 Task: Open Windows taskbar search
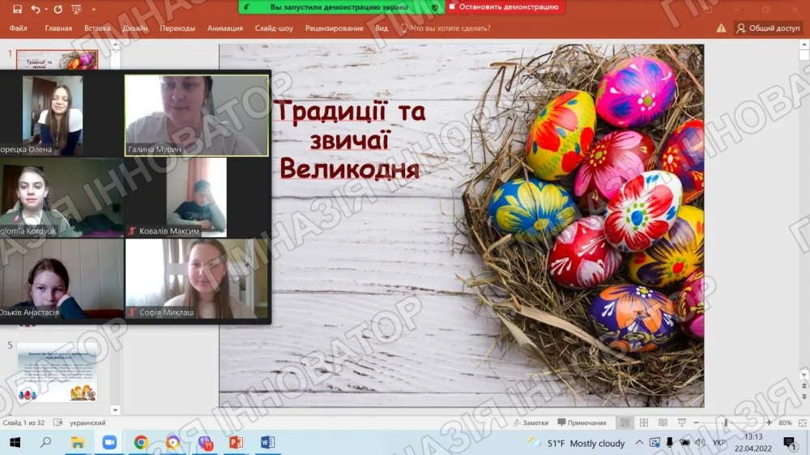click(x=45, y=443)
